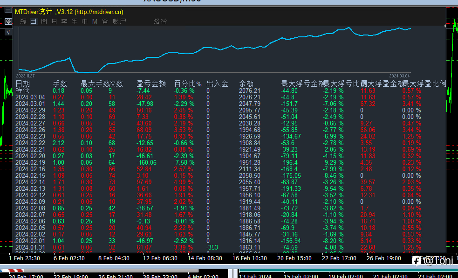Click the 2111.34 balance value
This screenshot has height=278, width=458.
(249, 169)
